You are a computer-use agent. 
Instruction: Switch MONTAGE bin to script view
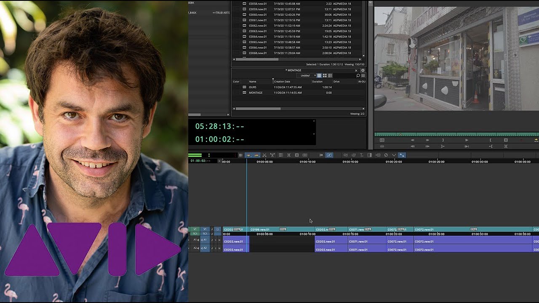tap(330, 75)
